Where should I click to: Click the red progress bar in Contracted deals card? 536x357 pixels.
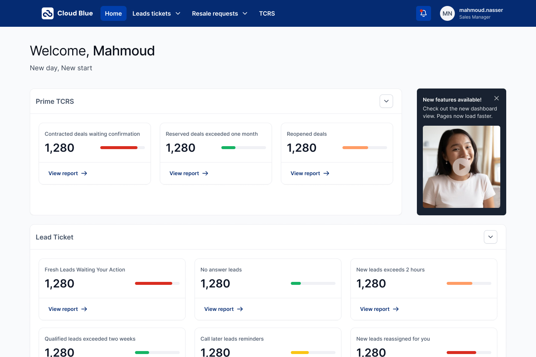[x=122, y=148]
